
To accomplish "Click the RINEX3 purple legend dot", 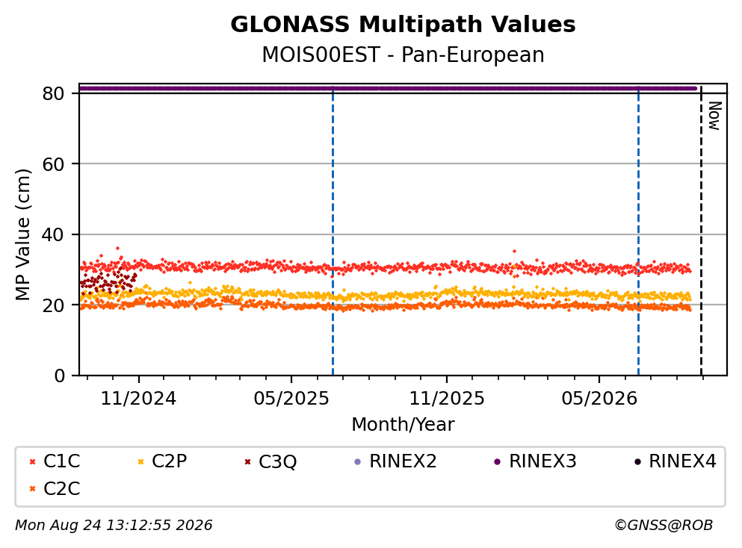I will click(498, 461).
